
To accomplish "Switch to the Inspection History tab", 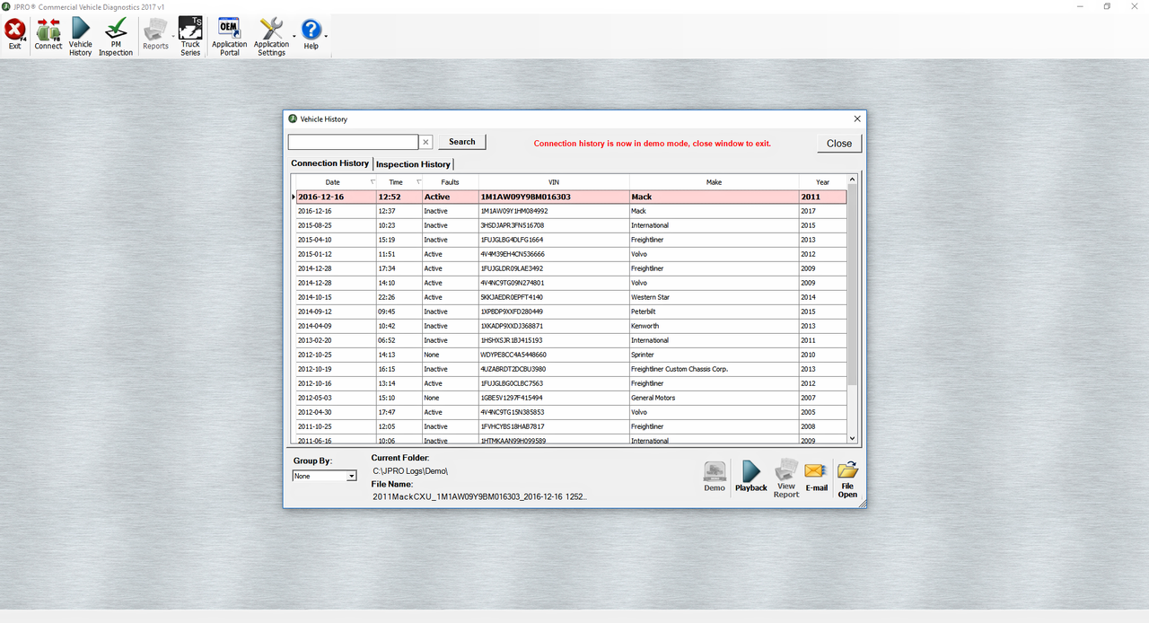I will click(413, 164).
